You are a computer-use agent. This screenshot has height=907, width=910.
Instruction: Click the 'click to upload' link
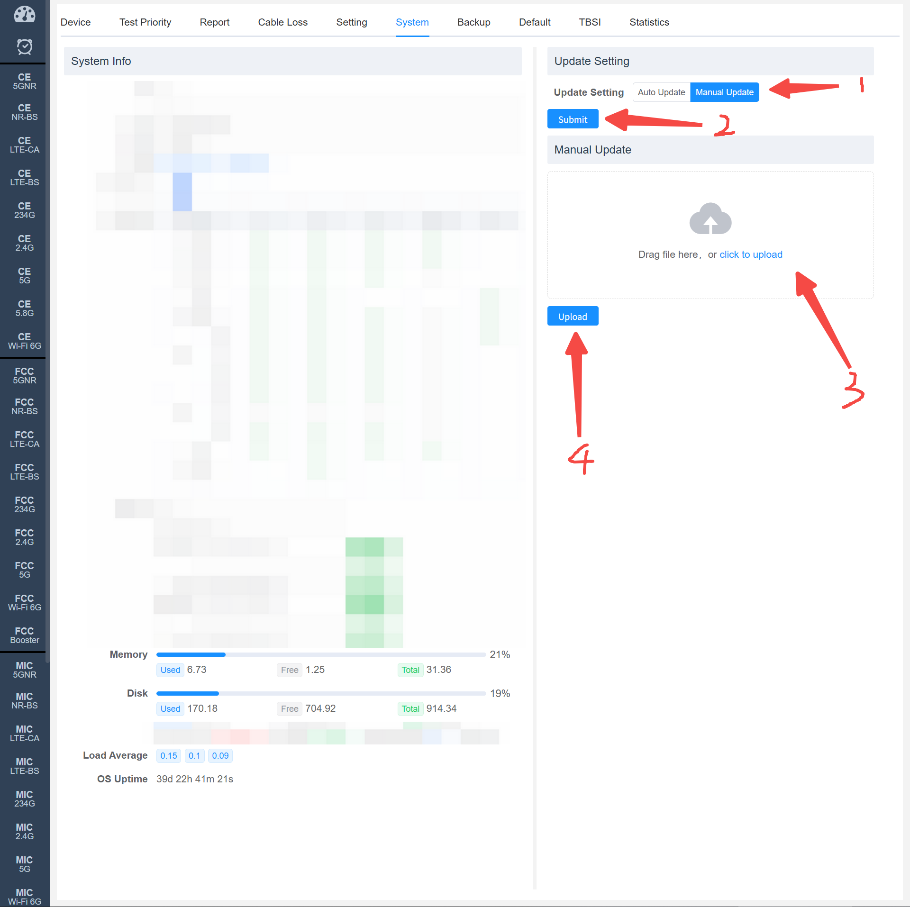[751, 254]
